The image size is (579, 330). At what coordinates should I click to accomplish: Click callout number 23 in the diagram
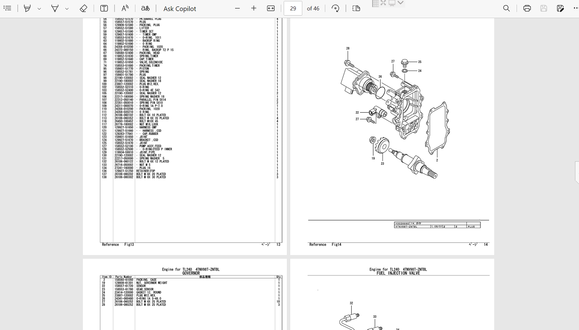coord(383,164)
